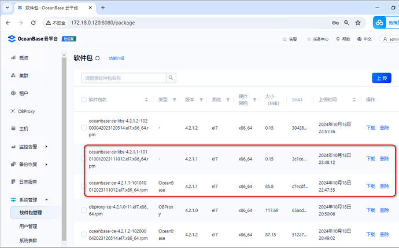Sort by package name column
Screen dimensions: 399x248
coord(146,100)
